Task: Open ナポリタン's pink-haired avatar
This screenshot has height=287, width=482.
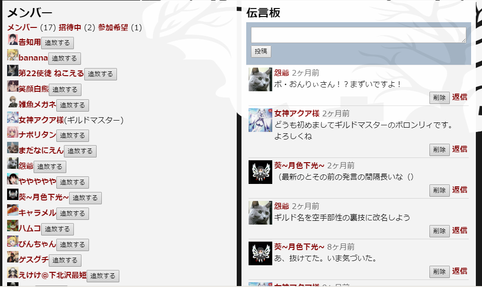Action: [13, 132]
